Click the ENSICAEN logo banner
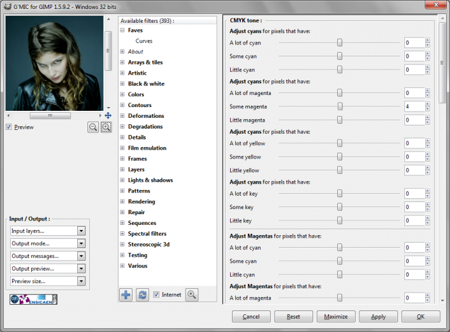Viewport: 450px width, 332px height. pyautogui.click(x=34, y=299)
